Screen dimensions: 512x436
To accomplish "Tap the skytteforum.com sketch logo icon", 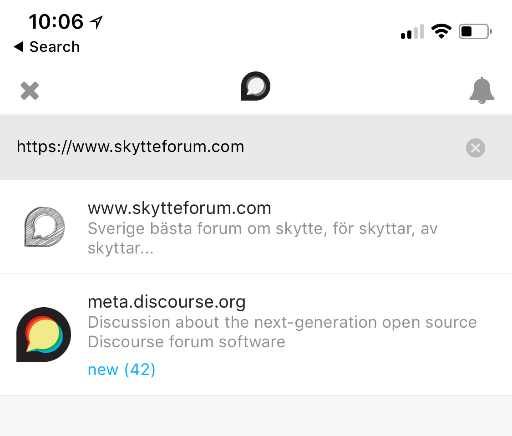I will [x=44, y=227].
